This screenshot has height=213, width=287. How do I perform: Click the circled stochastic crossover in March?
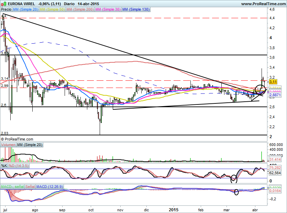pos(234,178)
